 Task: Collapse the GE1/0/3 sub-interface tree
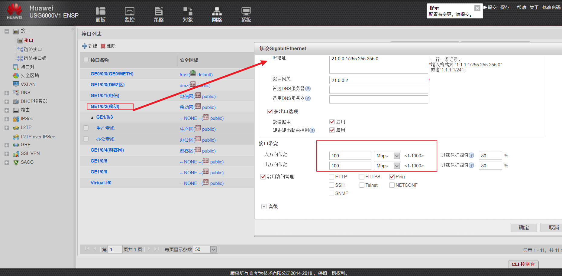click(92, 117)
